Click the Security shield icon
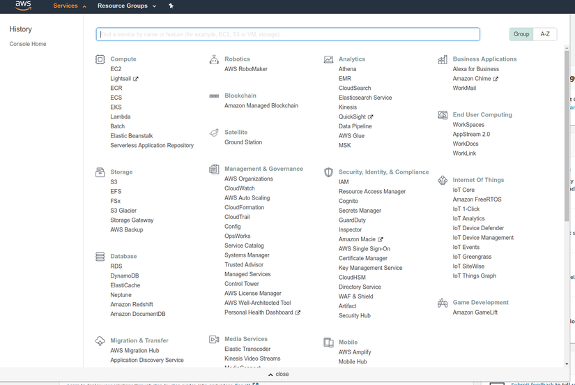 tap(328, 172)
